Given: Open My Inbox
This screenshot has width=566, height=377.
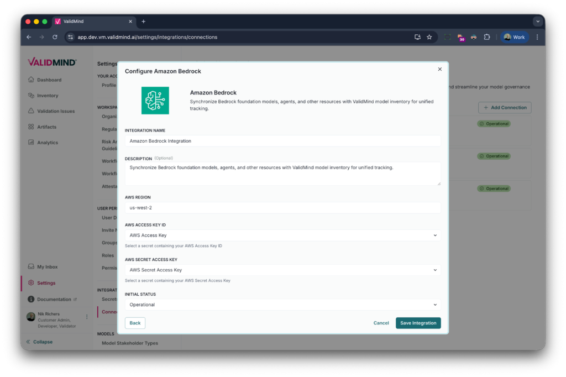Looking at the screenshot, I should tap(47, 267).
